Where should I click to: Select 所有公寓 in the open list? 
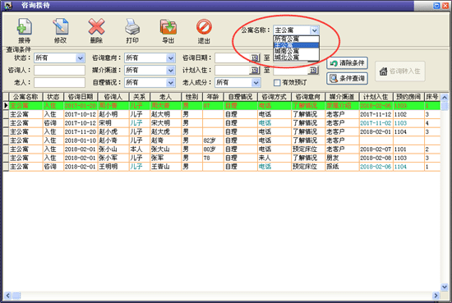pos(296,39)
